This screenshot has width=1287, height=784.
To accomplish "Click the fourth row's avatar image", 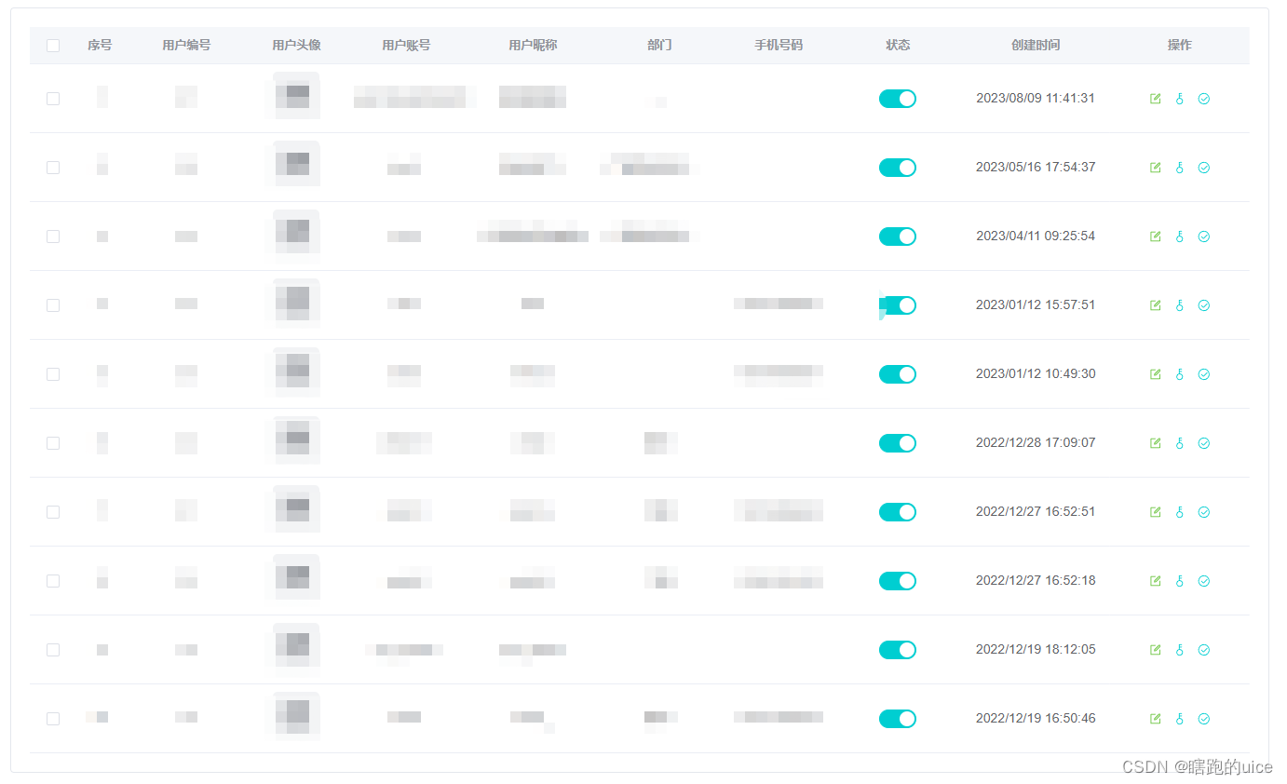I will point(294,303).
